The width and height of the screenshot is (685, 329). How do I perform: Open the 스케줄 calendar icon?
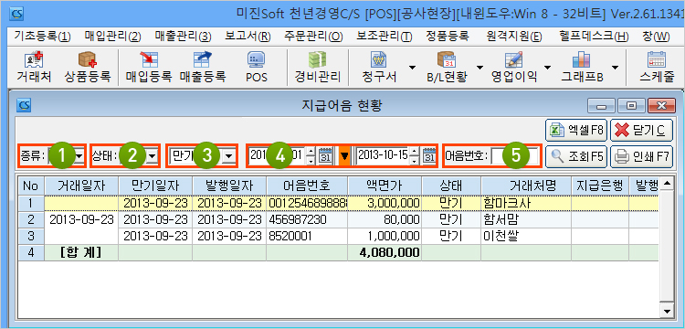click(x=656, y=68)
